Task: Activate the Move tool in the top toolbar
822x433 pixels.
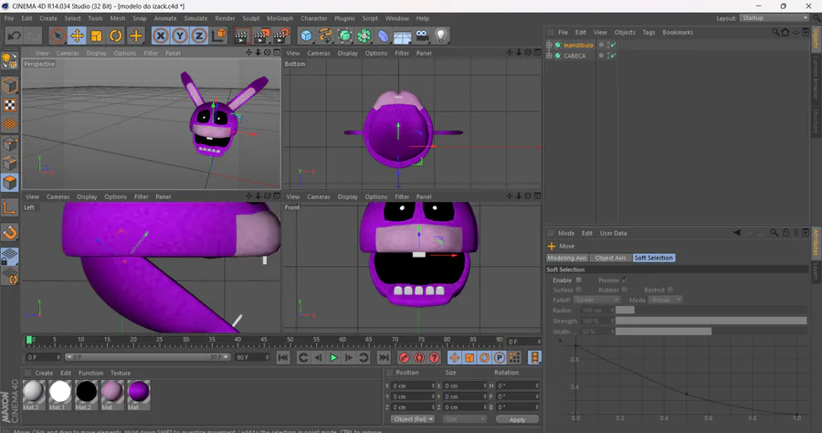Action: [x=77, y=36]
